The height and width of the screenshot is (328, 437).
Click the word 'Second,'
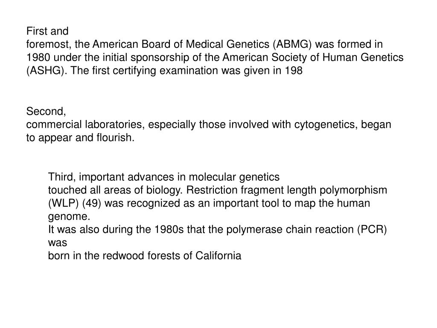click(x=46, y=111)
